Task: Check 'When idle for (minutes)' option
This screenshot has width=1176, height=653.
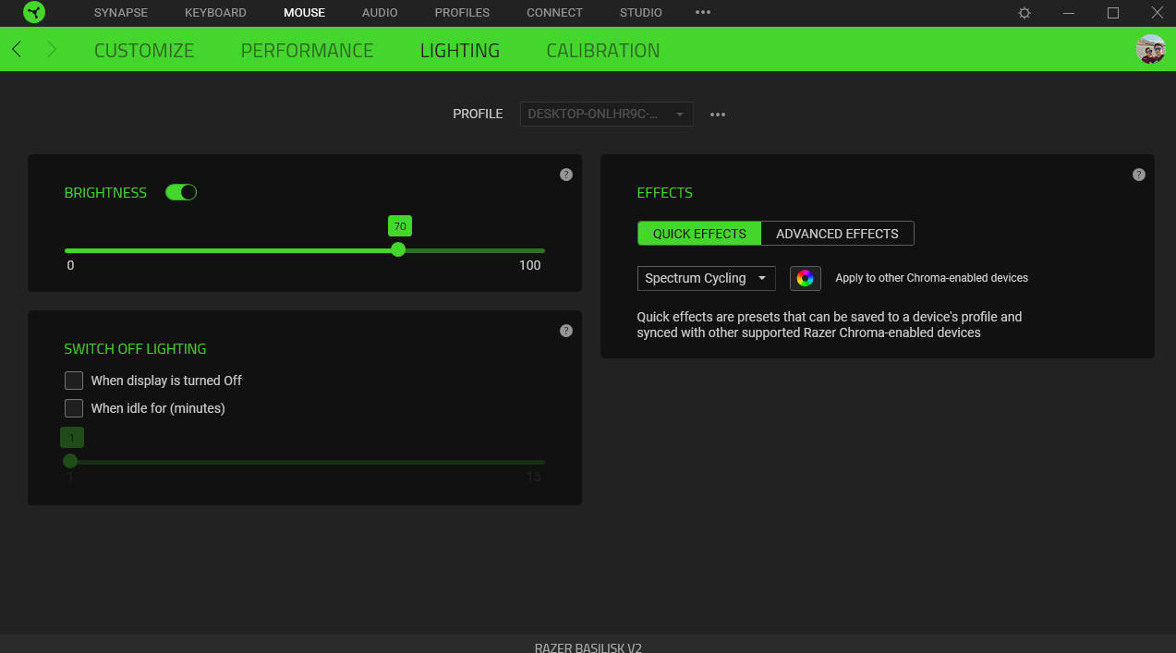Action: (74, 408)
